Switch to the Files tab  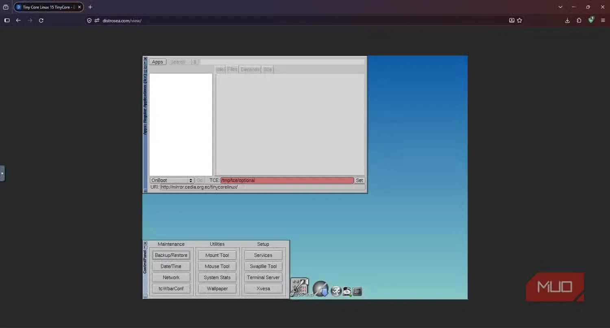click(232, 70)
